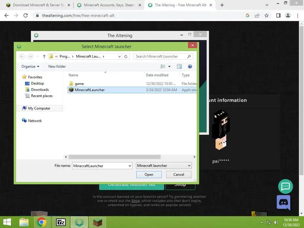Viewport: 304px width, 228px height.
Task: Follow the Shop link in page text
Action: (135, 201)
